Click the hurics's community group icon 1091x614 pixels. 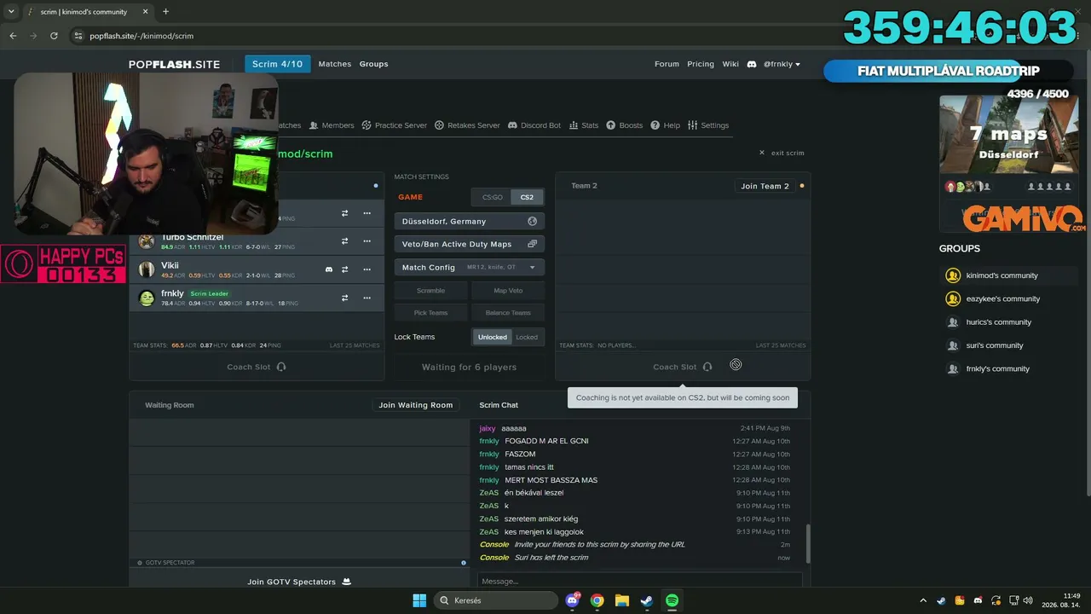(953, 322)
